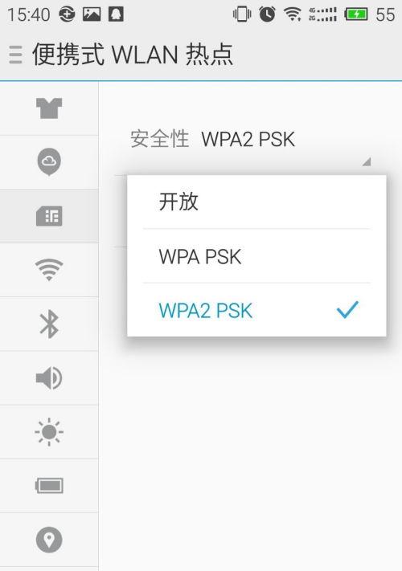Click the small dropdown triangle indicator
Image resolution: width=402 pixels, height=571 pixels.
click(x=367, y=161)
